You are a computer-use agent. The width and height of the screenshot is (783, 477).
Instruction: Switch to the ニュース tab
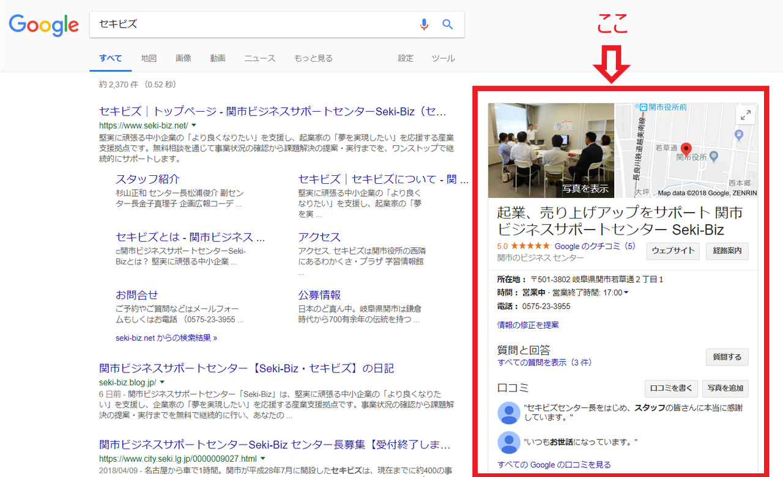pyautogui.click(x=260, y=58)
